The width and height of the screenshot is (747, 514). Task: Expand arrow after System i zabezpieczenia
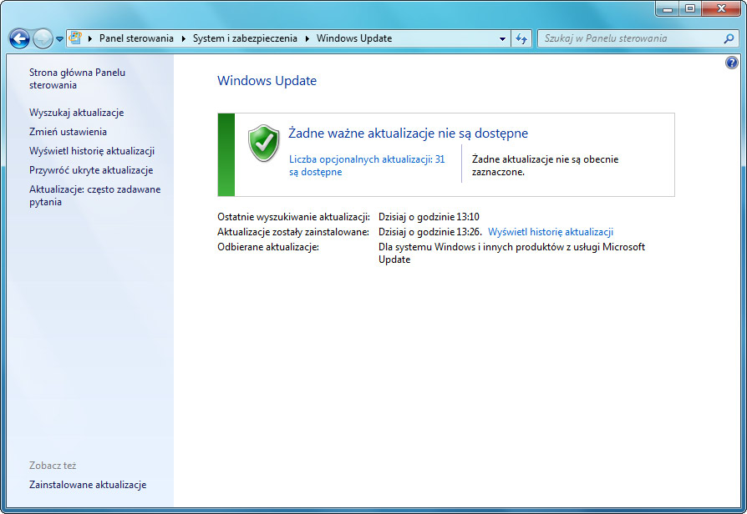coord(307,38)
